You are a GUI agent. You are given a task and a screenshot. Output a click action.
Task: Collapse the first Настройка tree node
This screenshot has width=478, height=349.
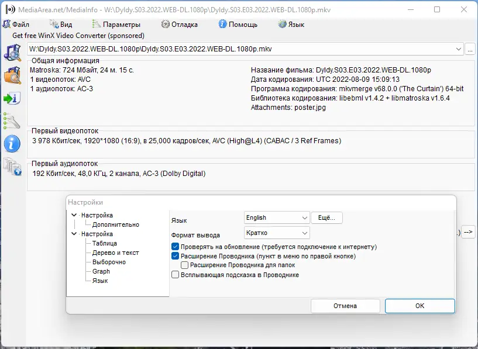coord(74,215)
